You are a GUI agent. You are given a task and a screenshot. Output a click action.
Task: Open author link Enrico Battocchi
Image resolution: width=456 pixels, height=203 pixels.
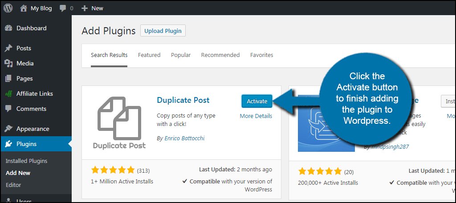pyautogui.click(x=185, y=138)
